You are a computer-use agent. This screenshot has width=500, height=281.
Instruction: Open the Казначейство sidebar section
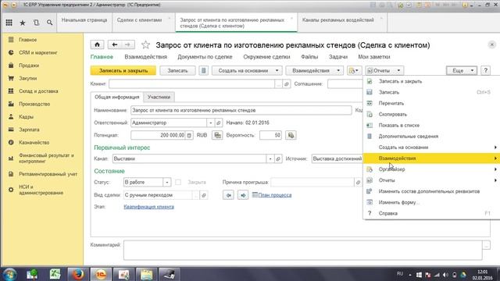(x=34, y=142)
